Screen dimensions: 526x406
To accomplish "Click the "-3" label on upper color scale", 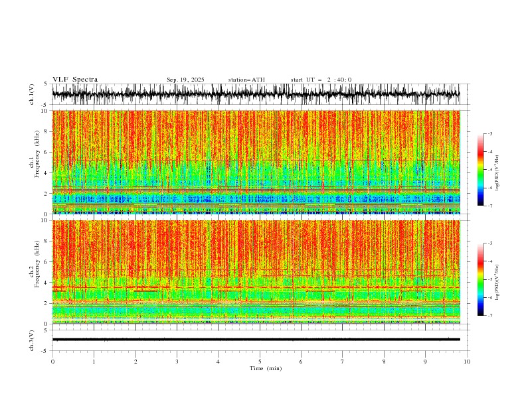I will click(x=490, y=133).
